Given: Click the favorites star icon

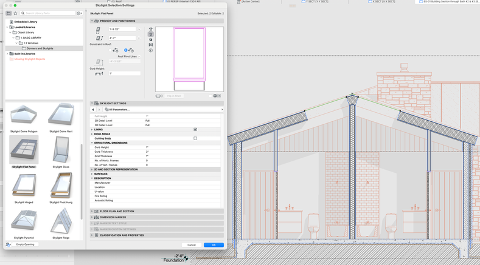Looking at the screenshot, I should coord(15,13).
